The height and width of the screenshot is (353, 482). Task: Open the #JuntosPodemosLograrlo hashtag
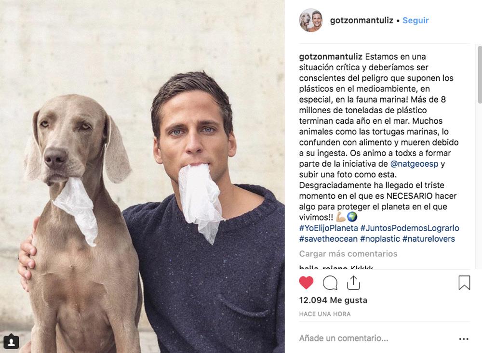(410, 228)
